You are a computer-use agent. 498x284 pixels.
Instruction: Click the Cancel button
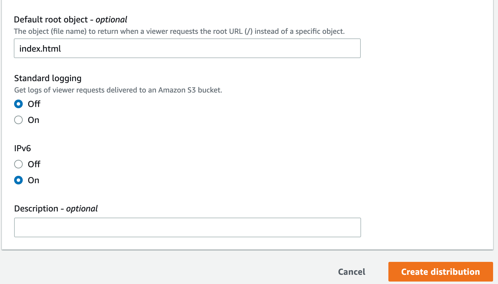352,272
